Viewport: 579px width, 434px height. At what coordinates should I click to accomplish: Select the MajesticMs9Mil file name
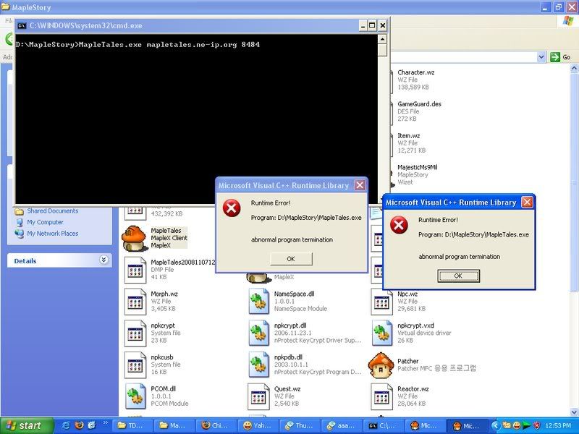(x=418, y=167)
